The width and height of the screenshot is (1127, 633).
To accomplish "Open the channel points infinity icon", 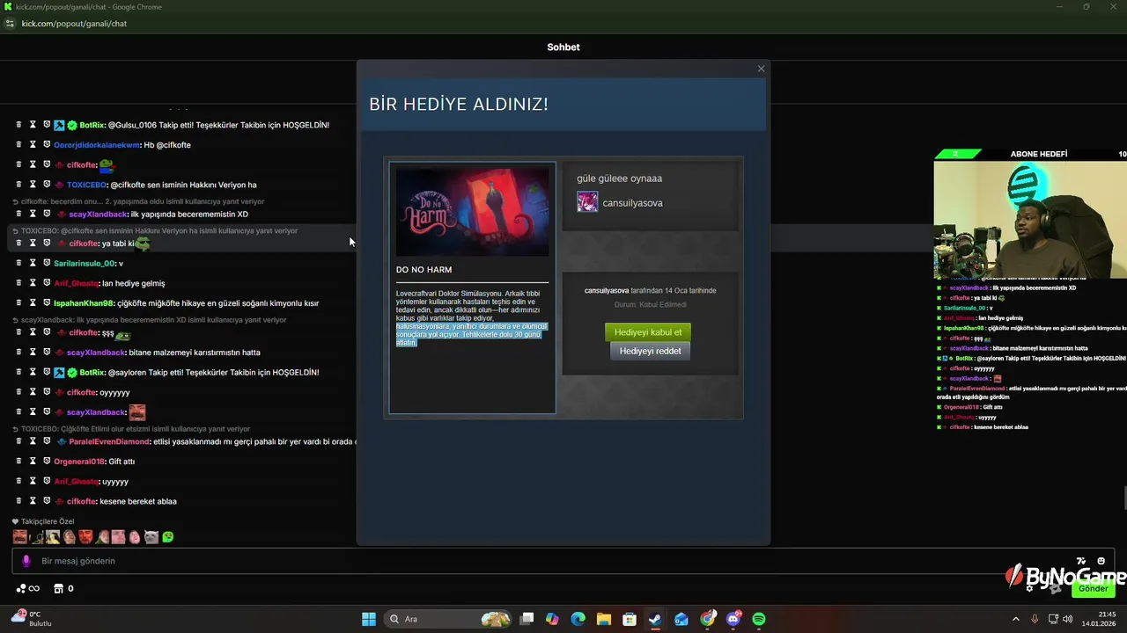I will coord(27,588).
